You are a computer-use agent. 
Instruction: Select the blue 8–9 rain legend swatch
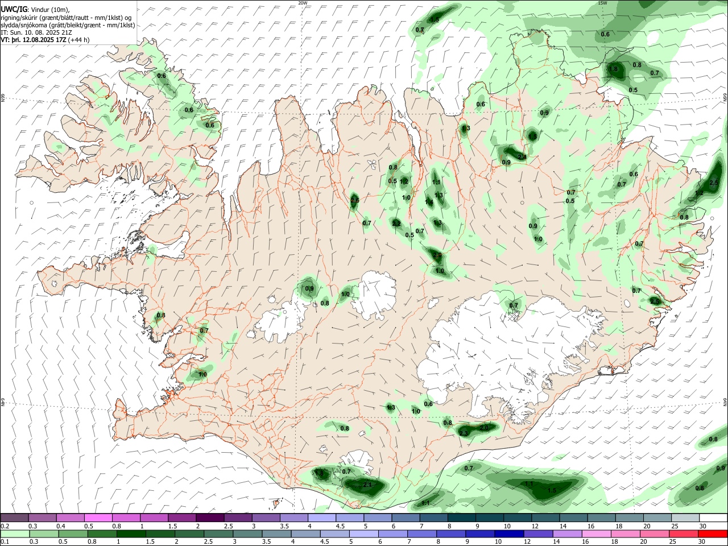[x=450, y=533]
